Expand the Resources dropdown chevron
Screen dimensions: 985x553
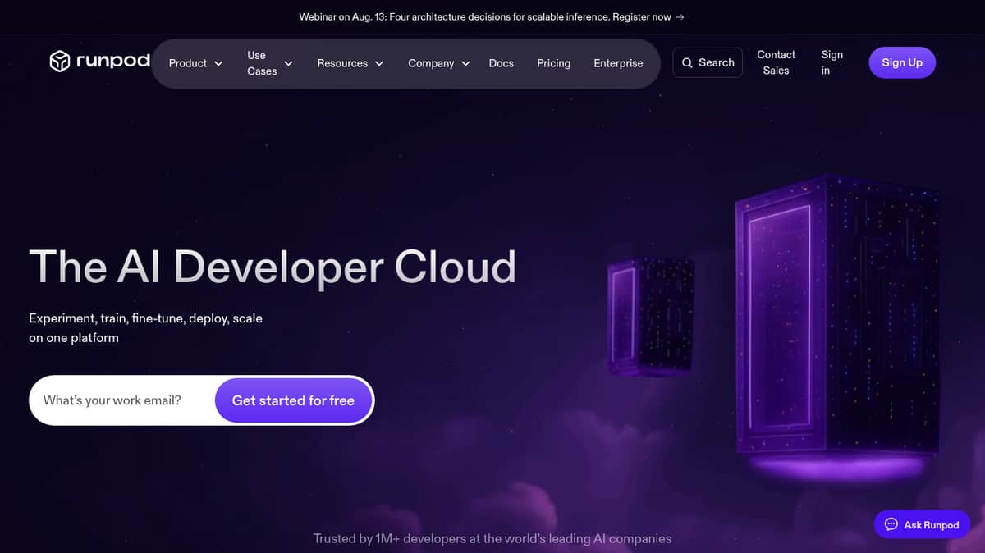379,63
